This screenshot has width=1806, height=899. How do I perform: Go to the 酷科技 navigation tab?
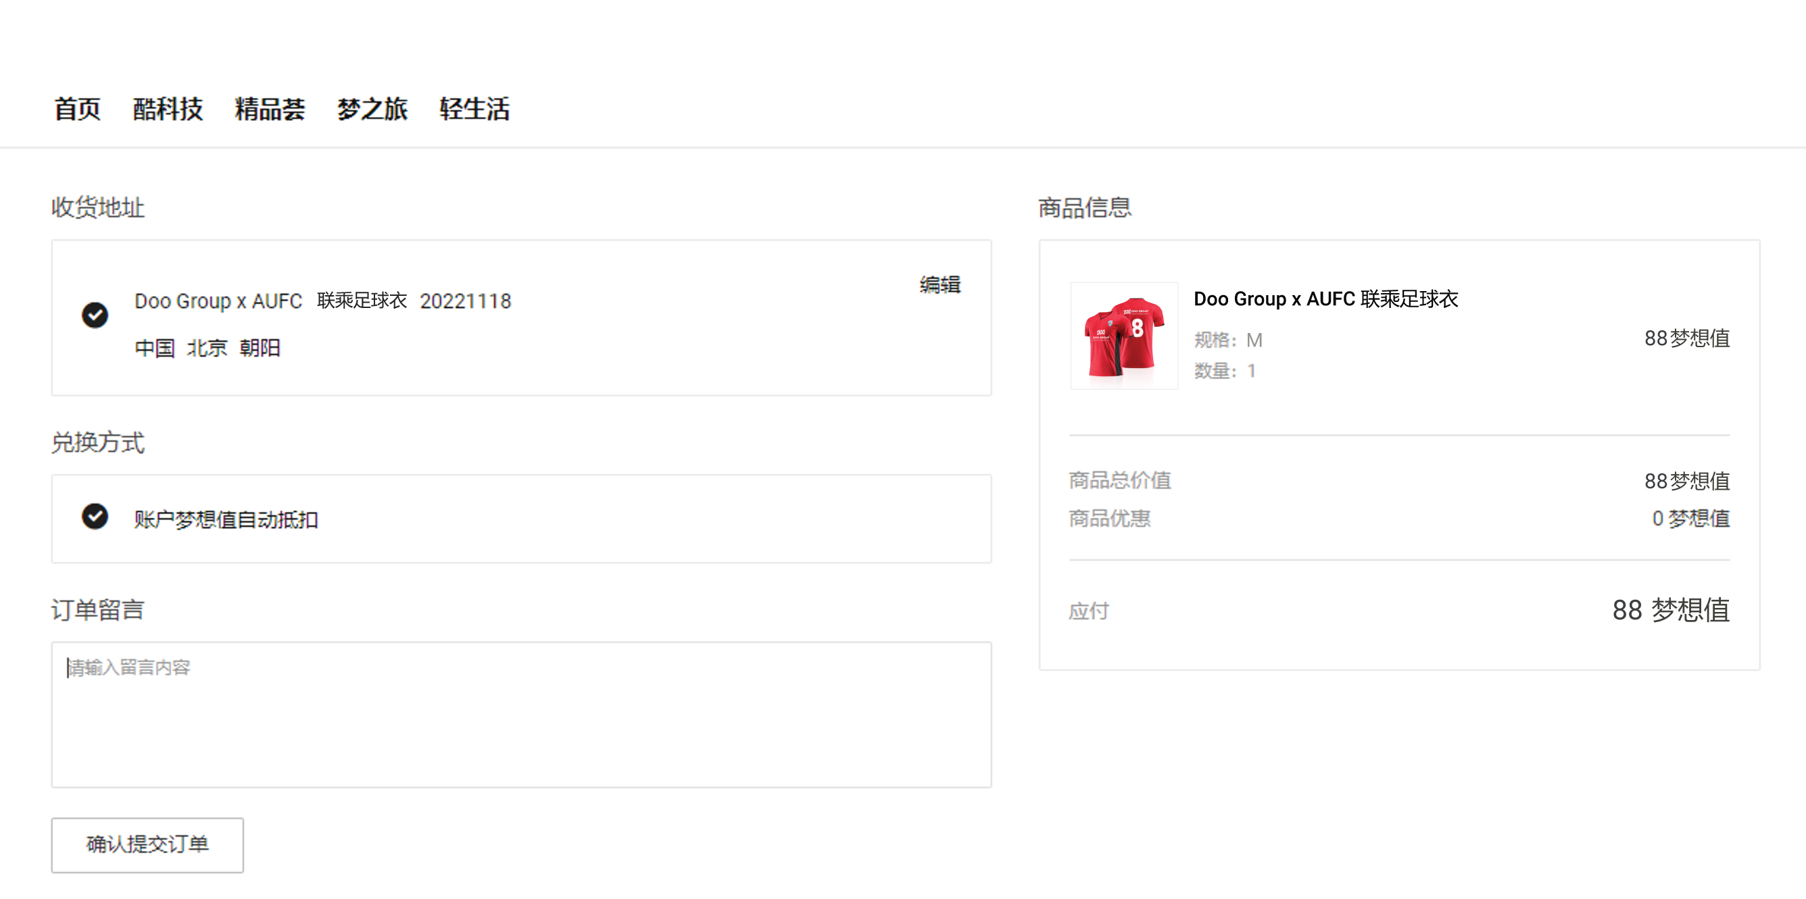point(168,109)
